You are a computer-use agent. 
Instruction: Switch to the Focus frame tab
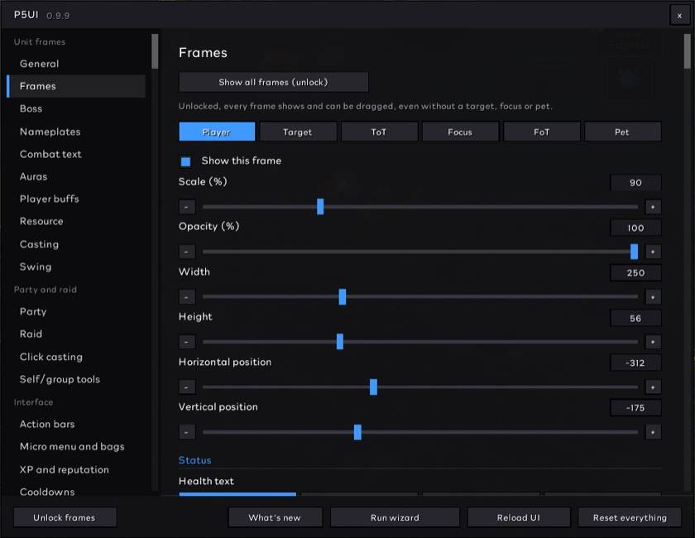pos(460,132)
